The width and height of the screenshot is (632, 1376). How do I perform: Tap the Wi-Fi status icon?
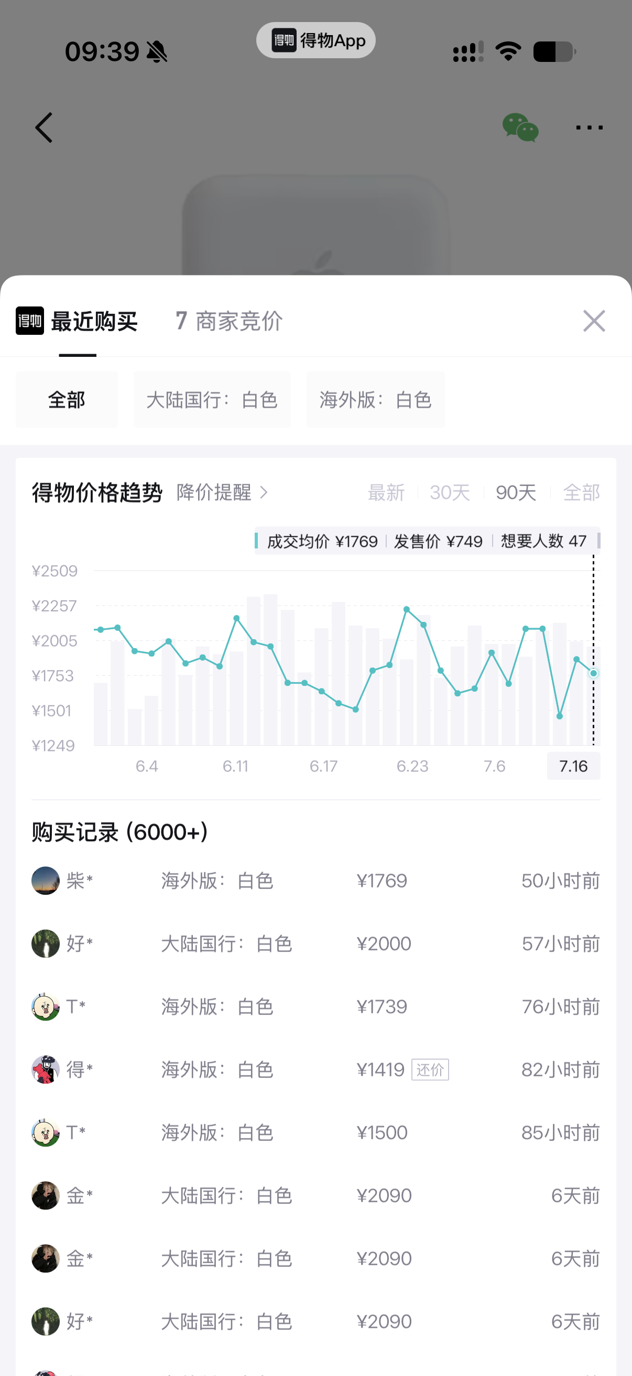click(508, 51)
